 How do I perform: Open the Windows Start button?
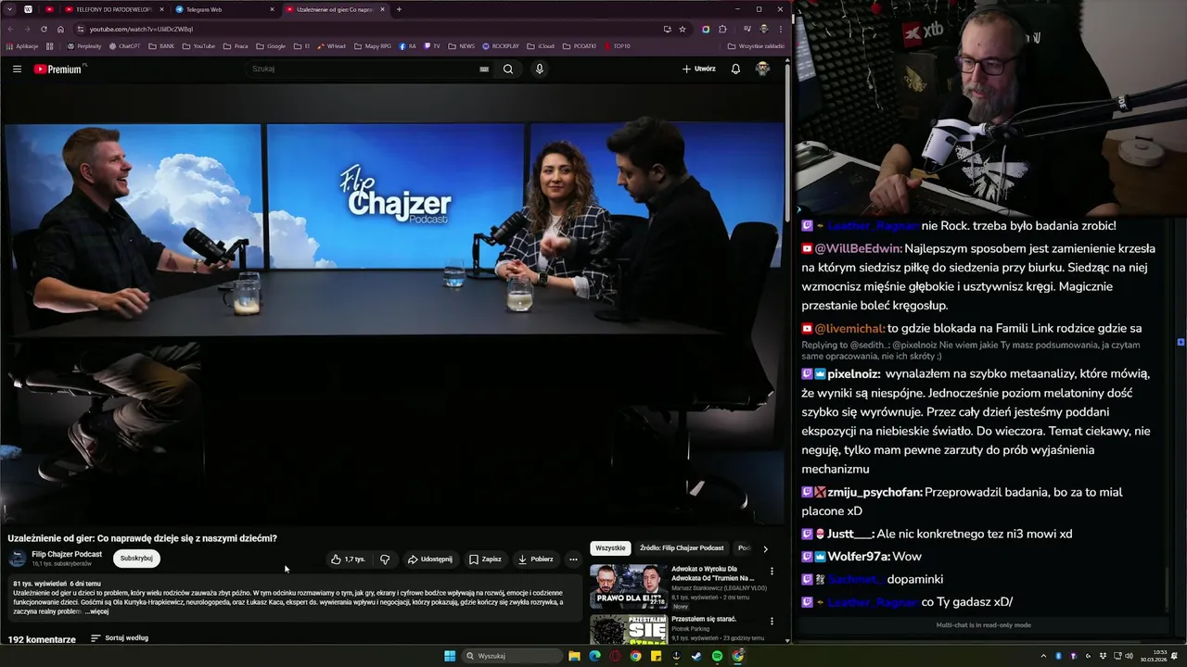(450, 656)
